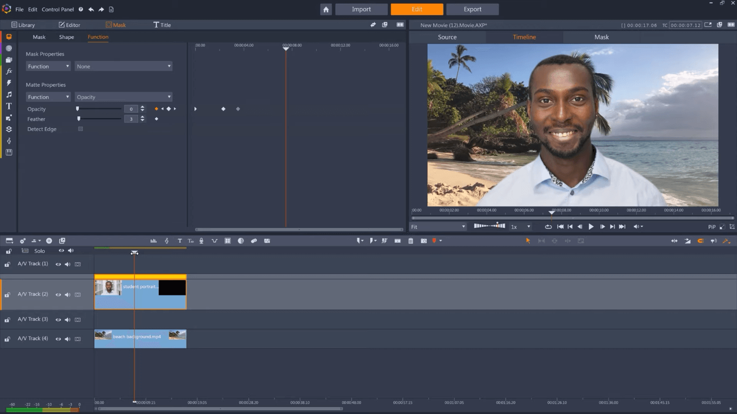Click the Title tool icon in left sidebar

tap(9, 106)
